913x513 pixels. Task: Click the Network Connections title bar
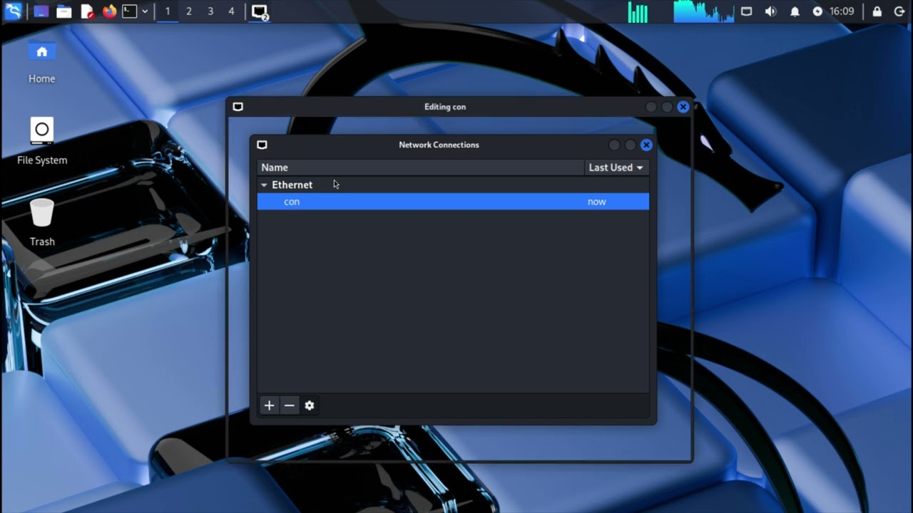(439, 145)
